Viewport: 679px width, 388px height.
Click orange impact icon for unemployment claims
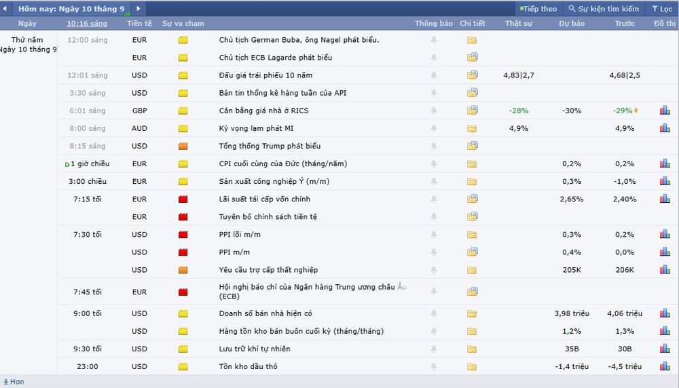[x=183, y=270]
